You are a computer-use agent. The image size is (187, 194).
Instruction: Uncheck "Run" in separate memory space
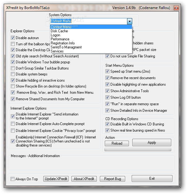pos(107,104)
